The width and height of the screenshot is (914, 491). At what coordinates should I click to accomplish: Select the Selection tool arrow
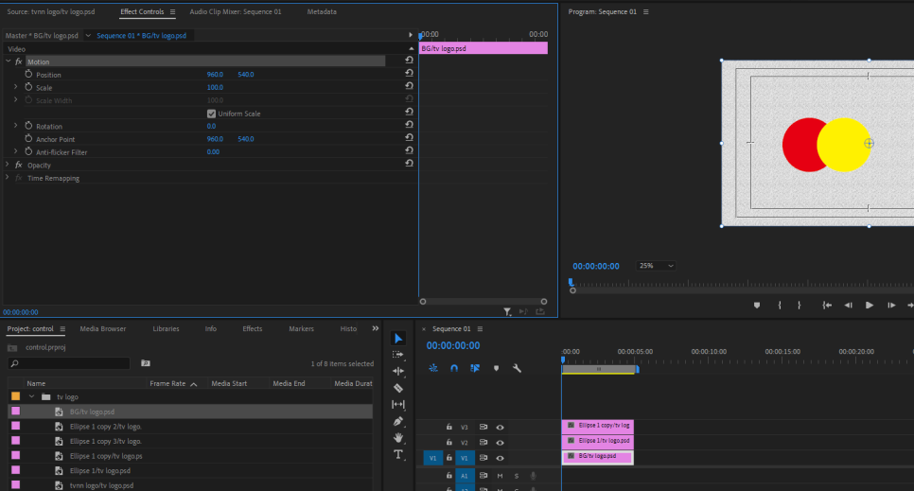pos(398,339)
